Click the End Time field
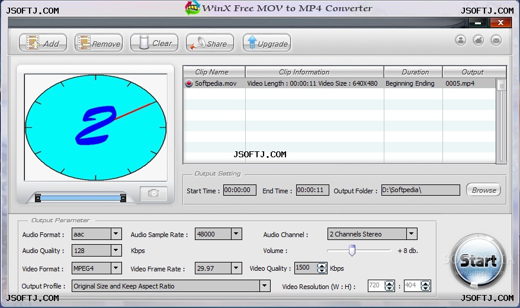Image resolution: width=520 pixels, height=308 pixels. [312, 190]
